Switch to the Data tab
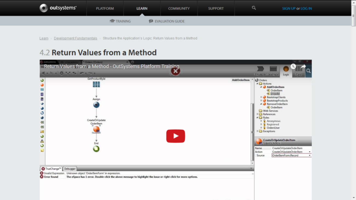Viewport: 356px width, 200px height. pyautogui.click(x=298, y=71)
